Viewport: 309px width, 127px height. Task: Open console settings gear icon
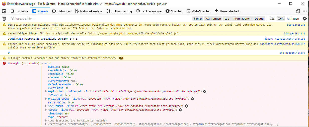click(x=304, y=19)
